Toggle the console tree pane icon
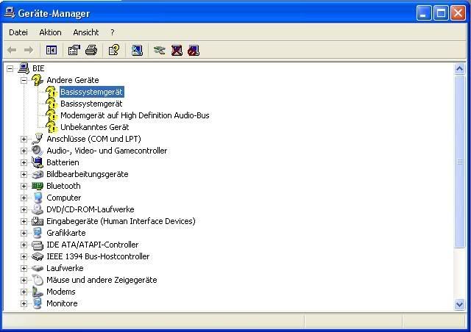The height and width of the screenshot is (332, 471). [x=52, y=50]
